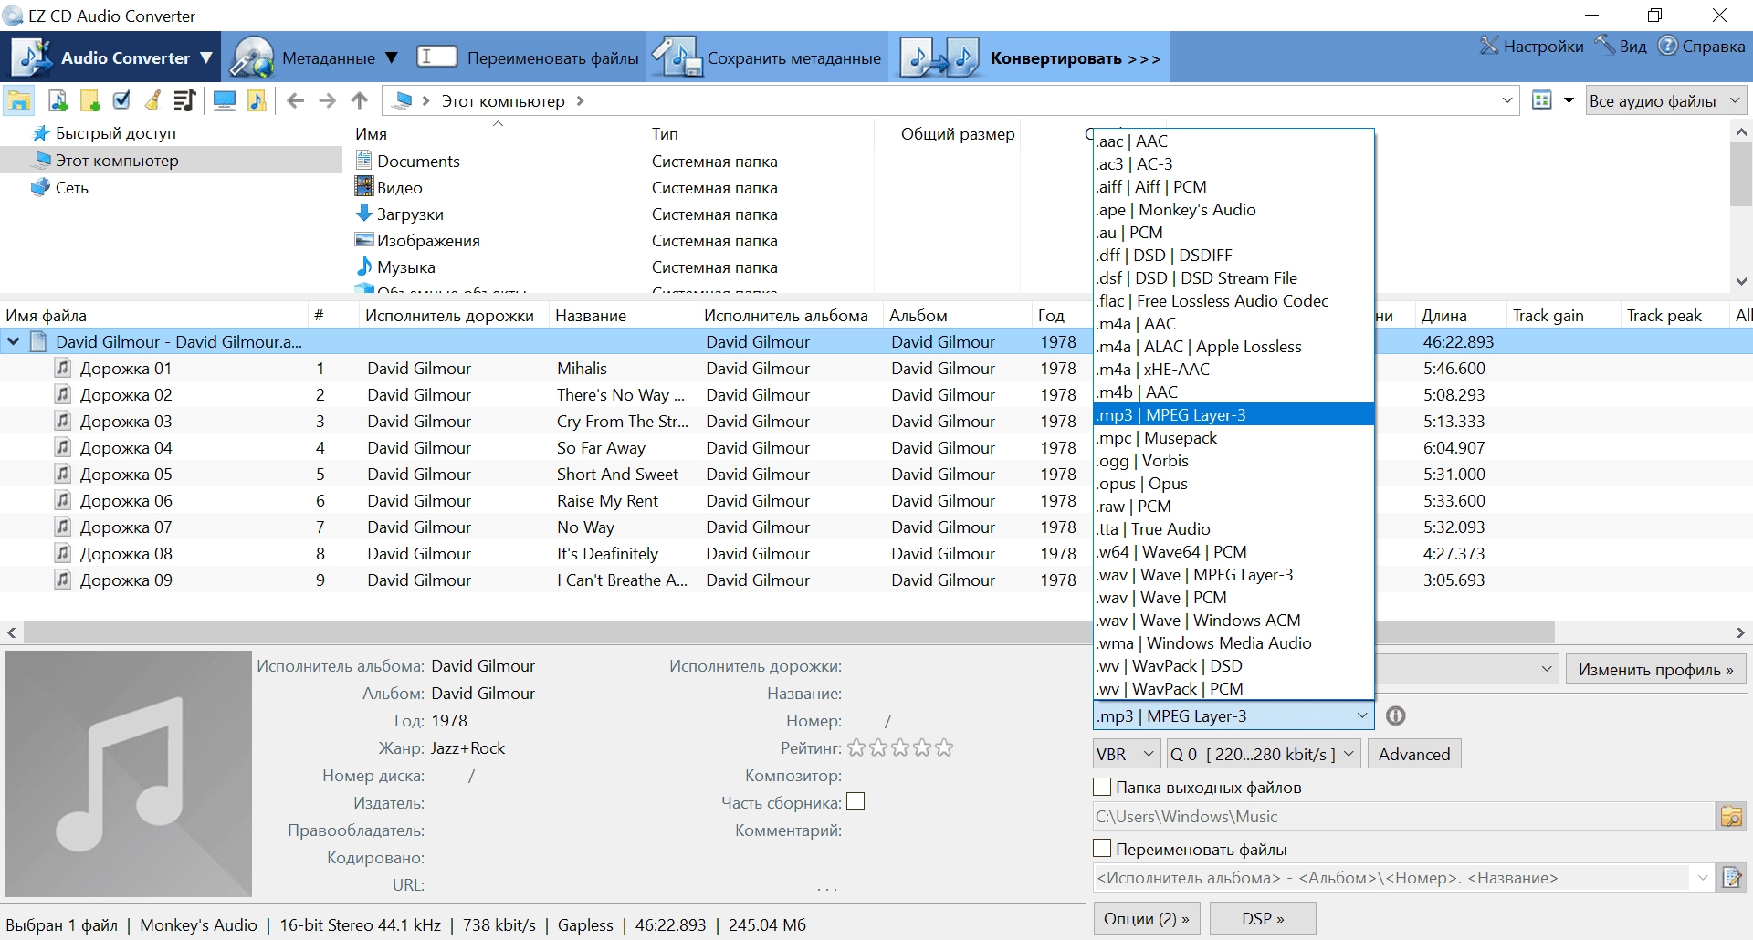Select .wma Windows Media Audio
Screen dimensions: 1753x940
pos(1233,643)
